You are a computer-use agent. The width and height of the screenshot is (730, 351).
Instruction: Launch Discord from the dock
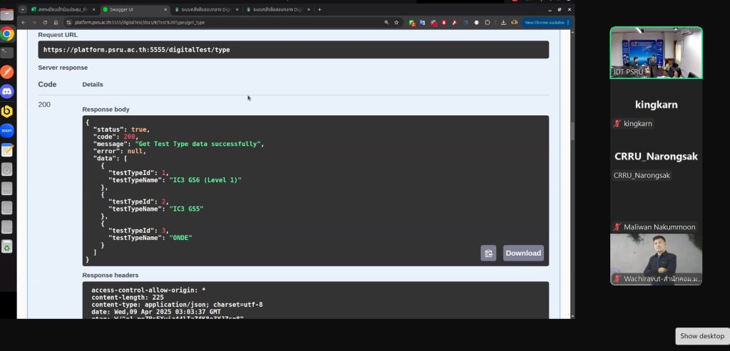click(x=7, y=91)
